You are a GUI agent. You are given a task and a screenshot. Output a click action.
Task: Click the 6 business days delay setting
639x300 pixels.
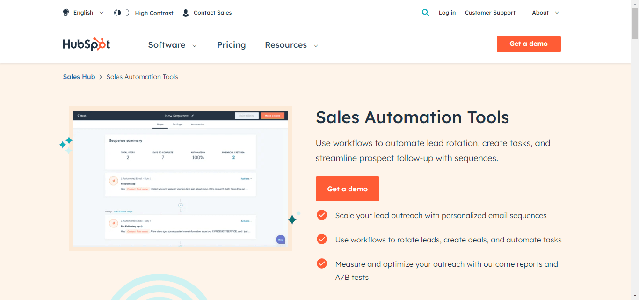[123, 212]
